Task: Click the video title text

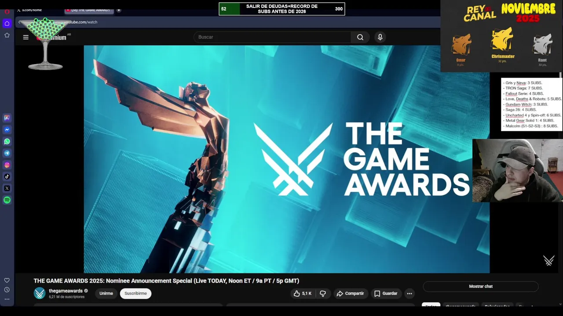Action: point(166,281)
